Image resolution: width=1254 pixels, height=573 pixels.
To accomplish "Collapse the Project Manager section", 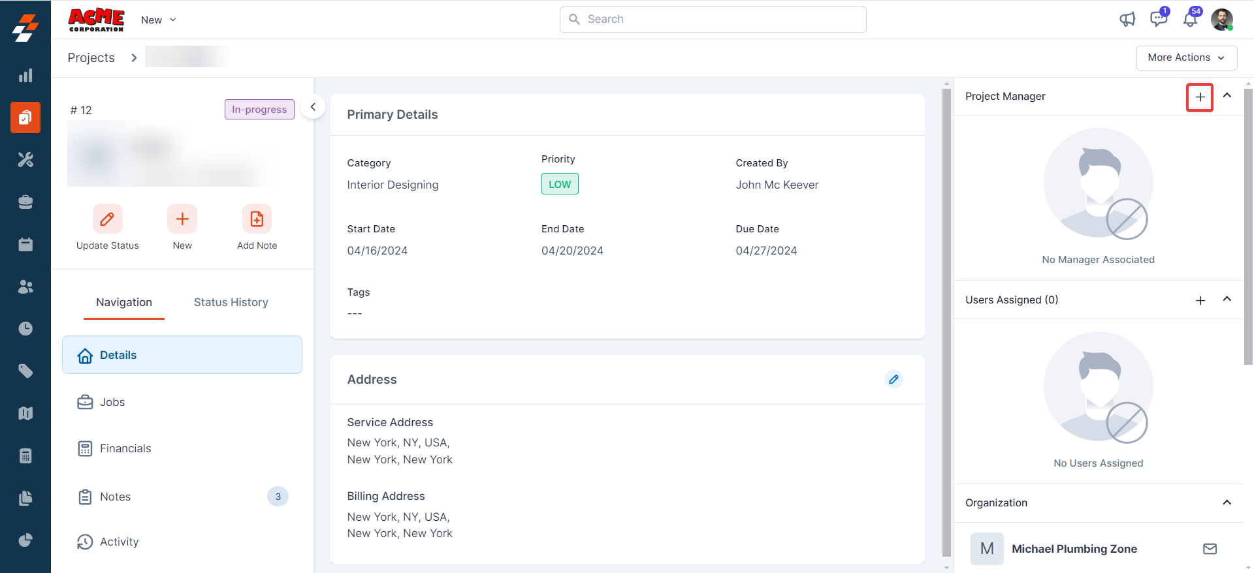I will click(1227, 96).
